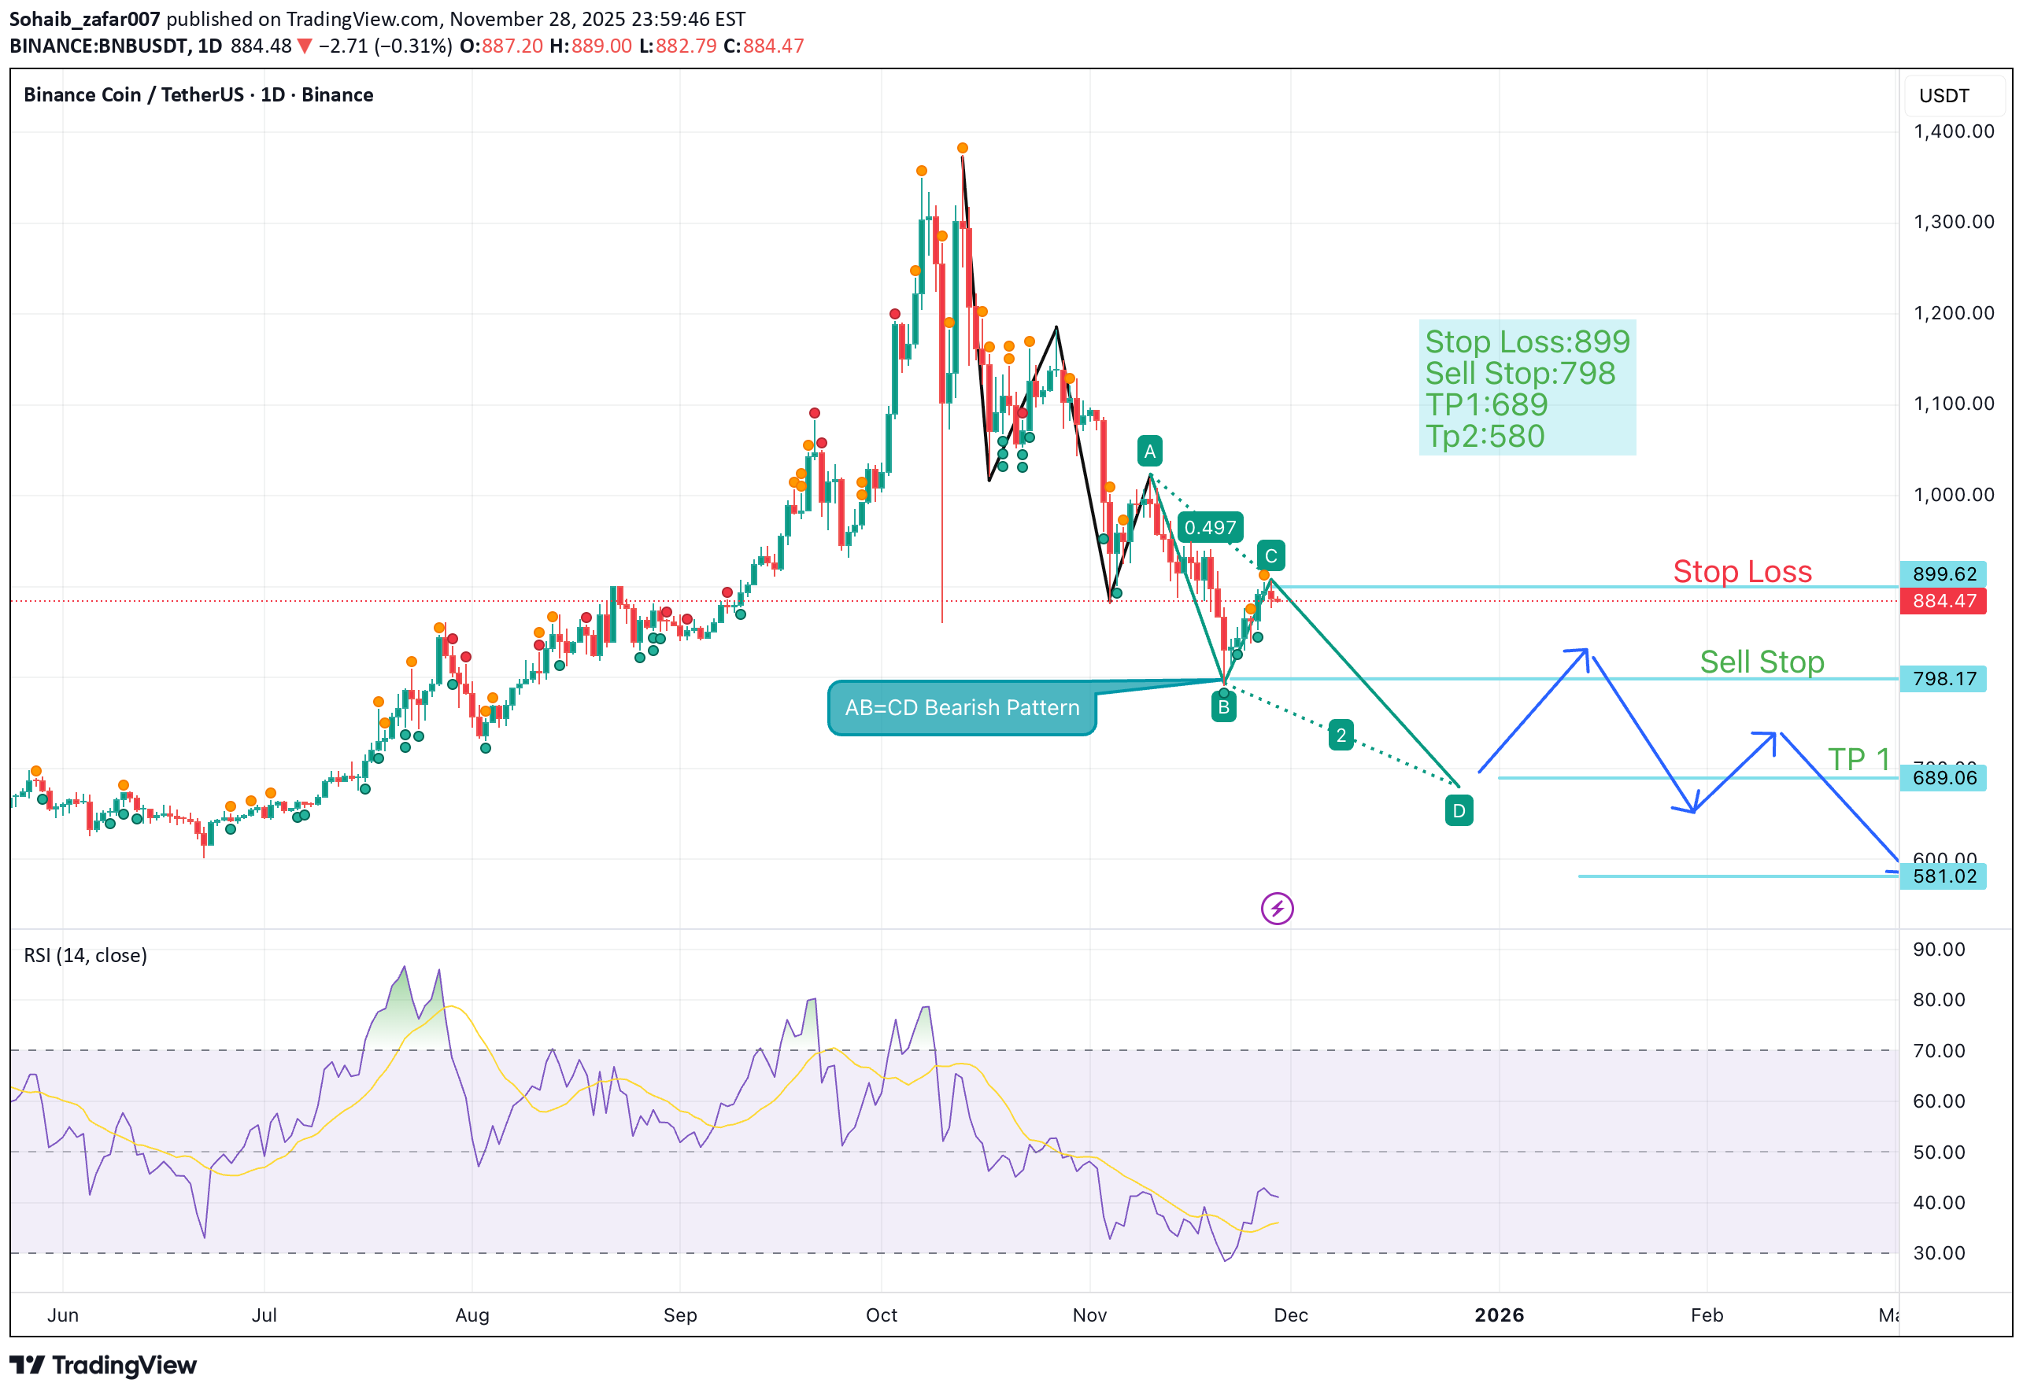
Task: Click the RSI (14, close) indicator title
Action: click(86, 956)
